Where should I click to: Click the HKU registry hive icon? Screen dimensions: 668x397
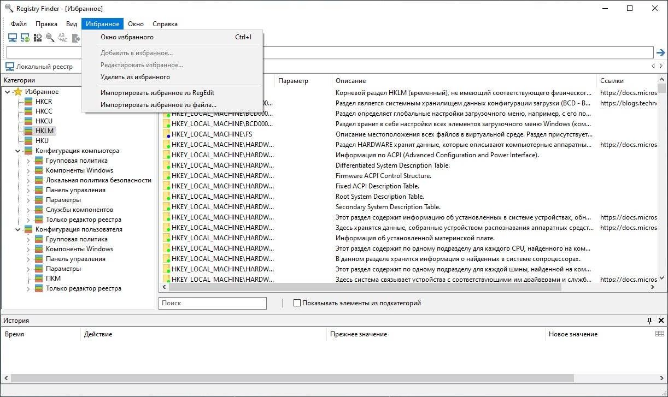[x=28, y=141]
